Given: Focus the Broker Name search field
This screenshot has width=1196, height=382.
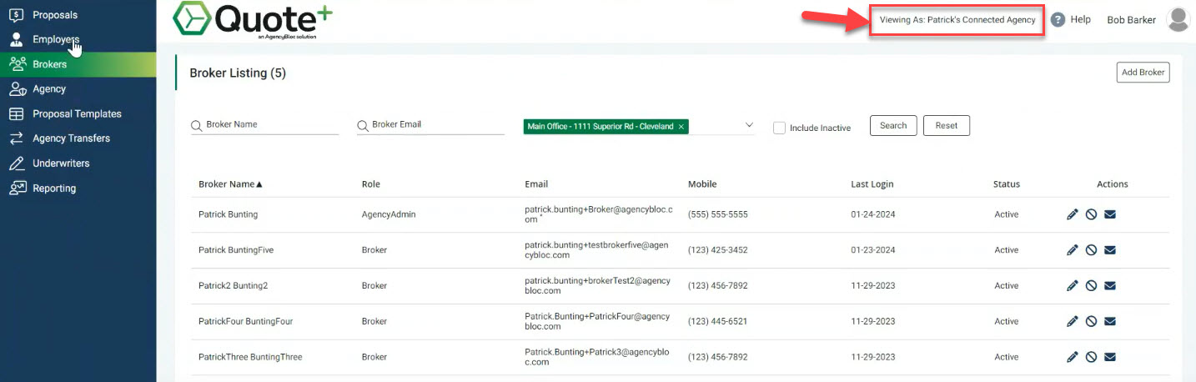Looking at the screenshot, I should click(x=265, y=124).
